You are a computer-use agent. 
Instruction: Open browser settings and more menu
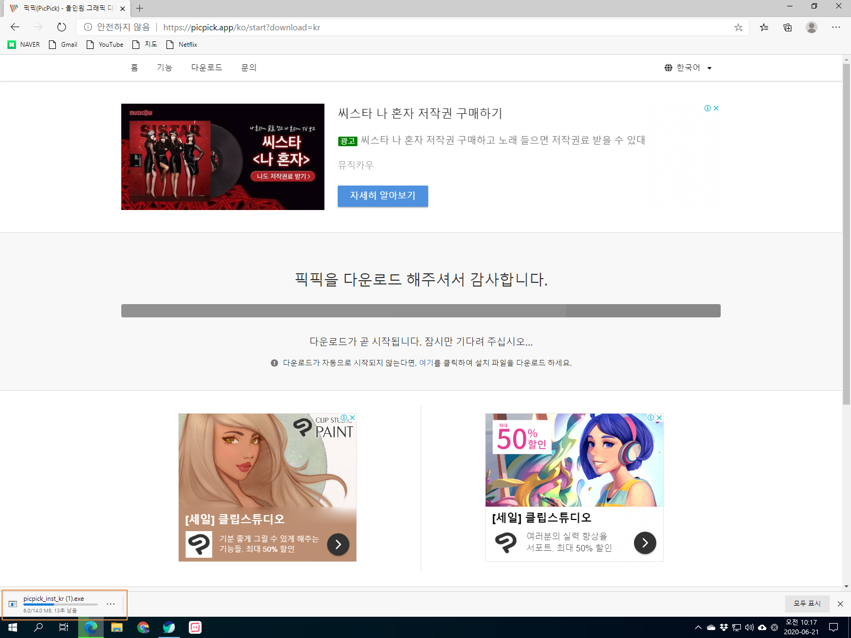click(836, 27)
